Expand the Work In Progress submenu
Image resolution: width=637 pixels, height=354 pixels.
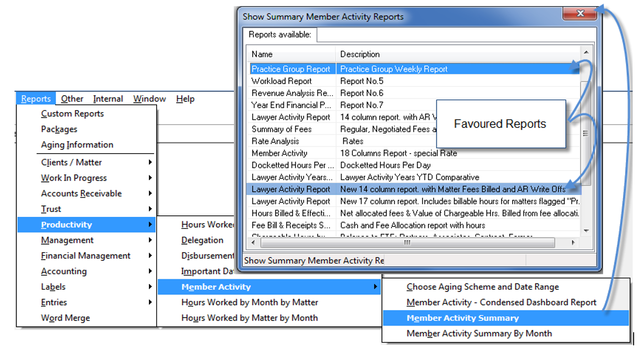coord(86,178)
